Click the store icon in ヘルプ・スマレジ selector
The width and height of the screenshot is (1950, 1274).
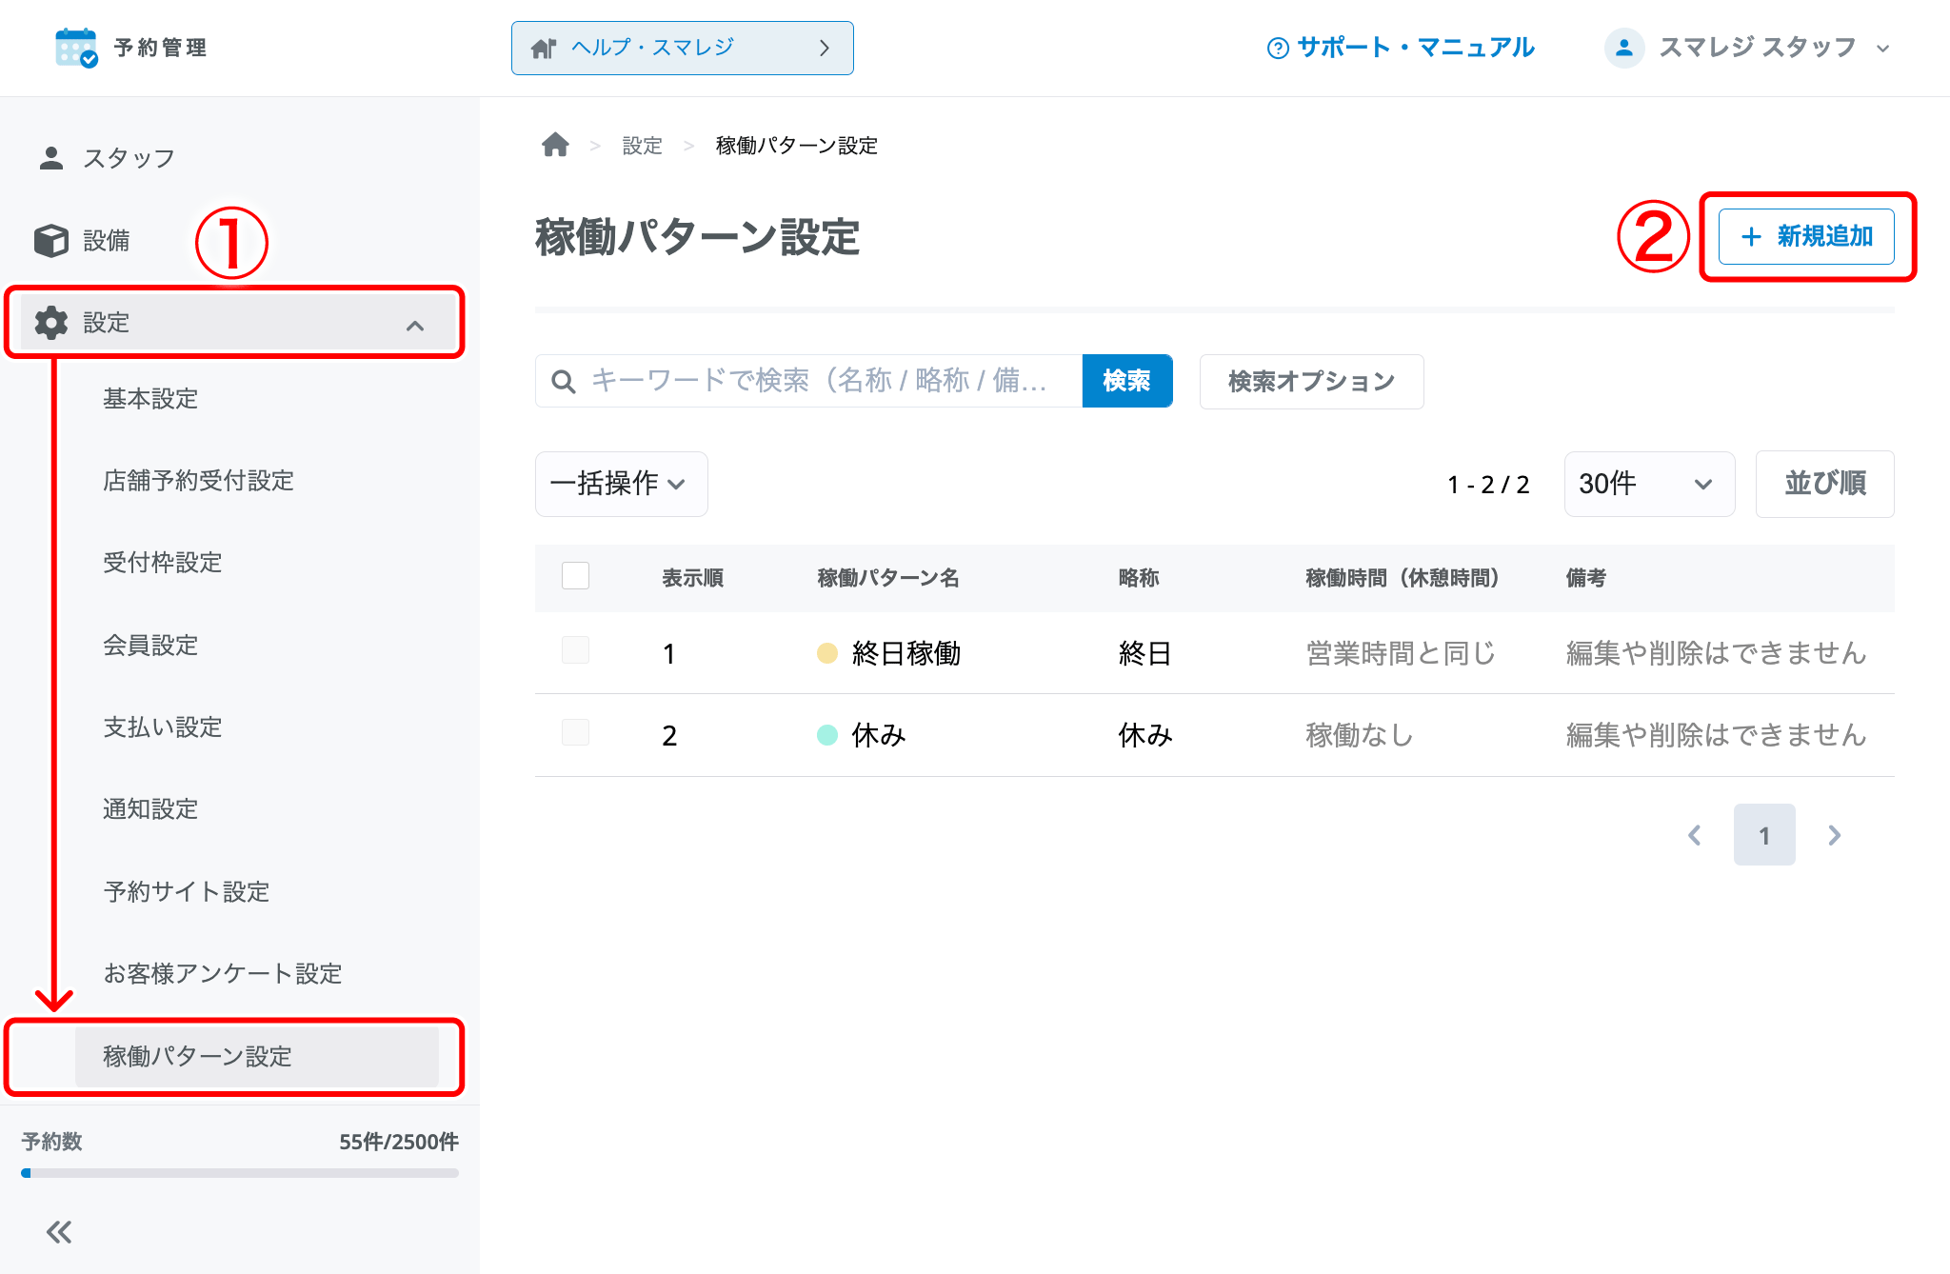(x=544, y=48)
